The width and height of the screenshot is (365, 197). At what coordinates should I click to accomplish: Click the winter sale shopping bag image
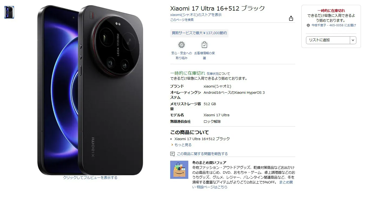pos(179,170)
